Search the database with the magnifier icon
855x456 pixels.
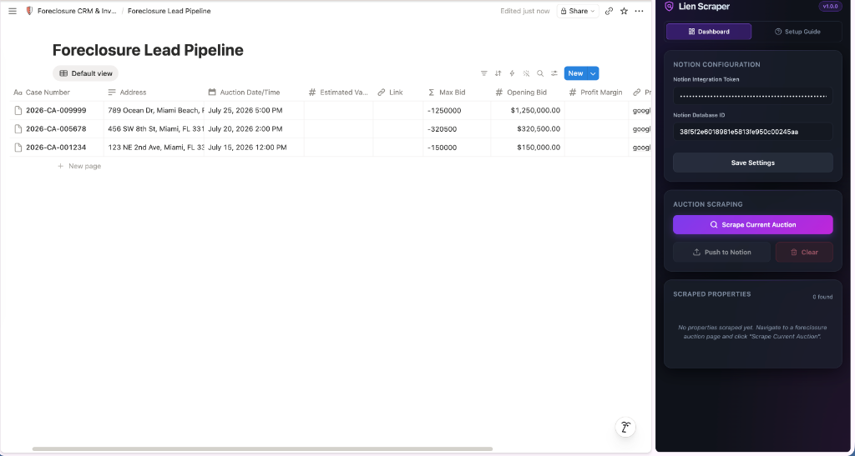[x=540, y=73]
